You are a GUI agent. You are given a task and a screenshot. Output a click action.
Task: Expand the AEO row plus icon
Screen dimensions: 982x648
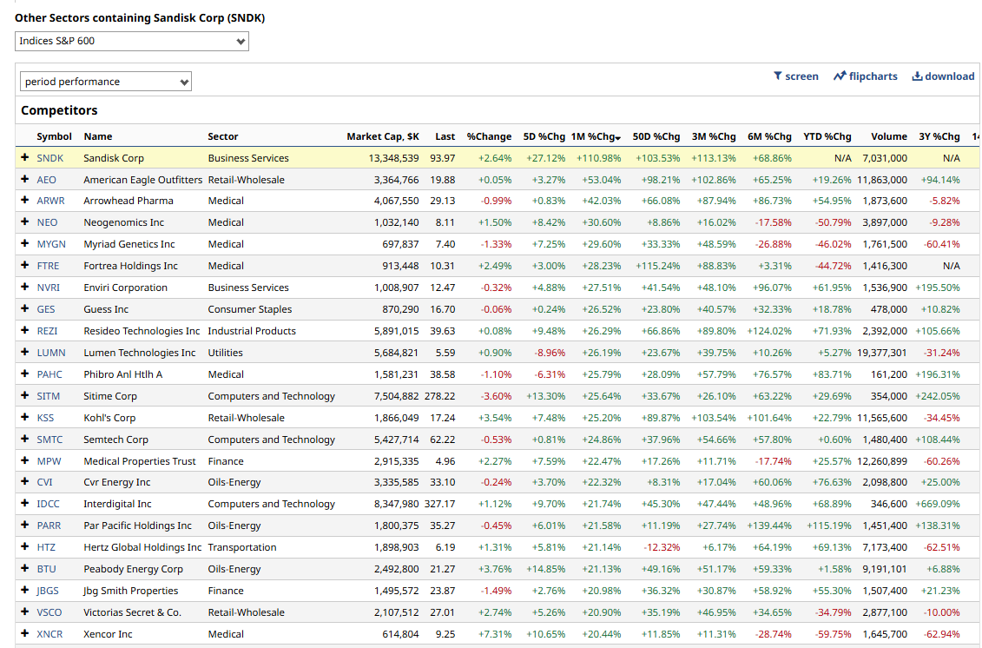click(25, 180)
